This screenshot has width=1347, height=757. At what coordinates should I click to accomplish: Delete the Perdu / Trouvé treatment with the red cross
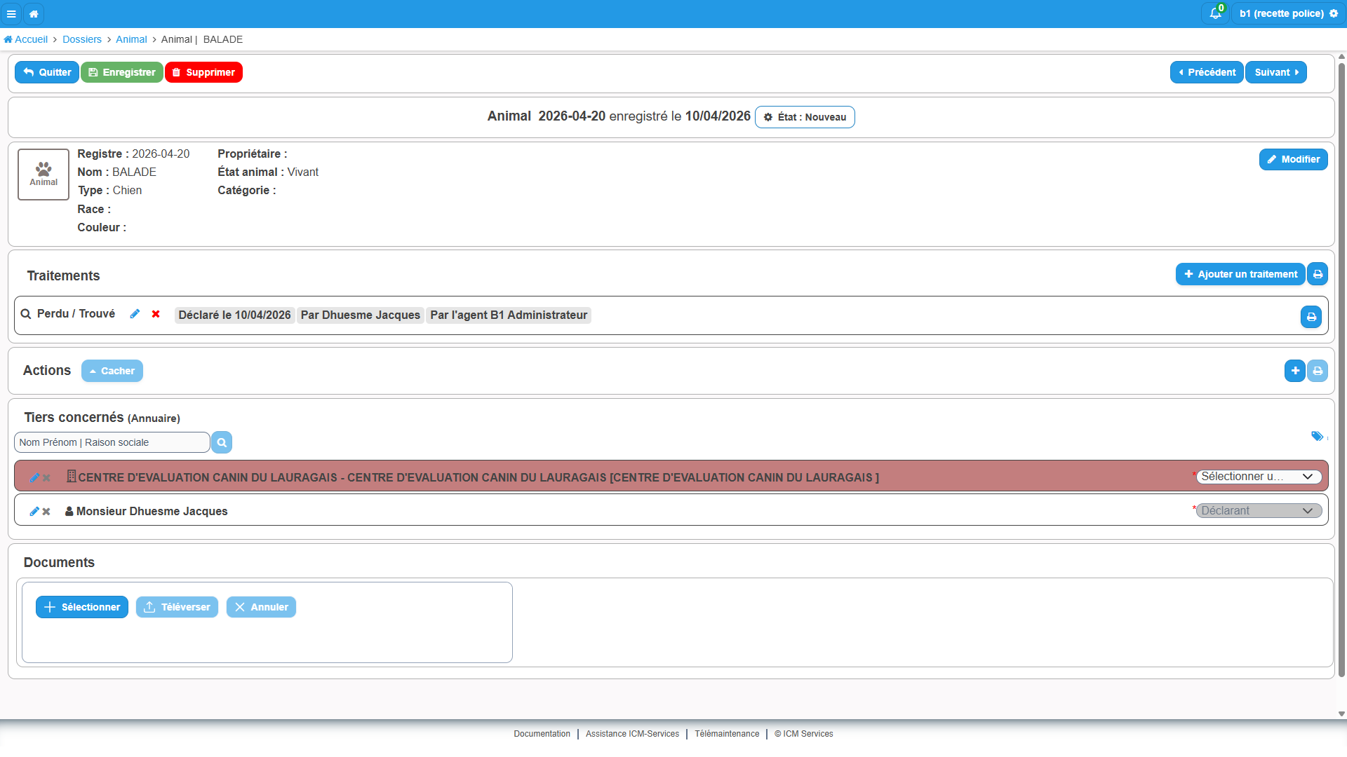coord(156,314)
